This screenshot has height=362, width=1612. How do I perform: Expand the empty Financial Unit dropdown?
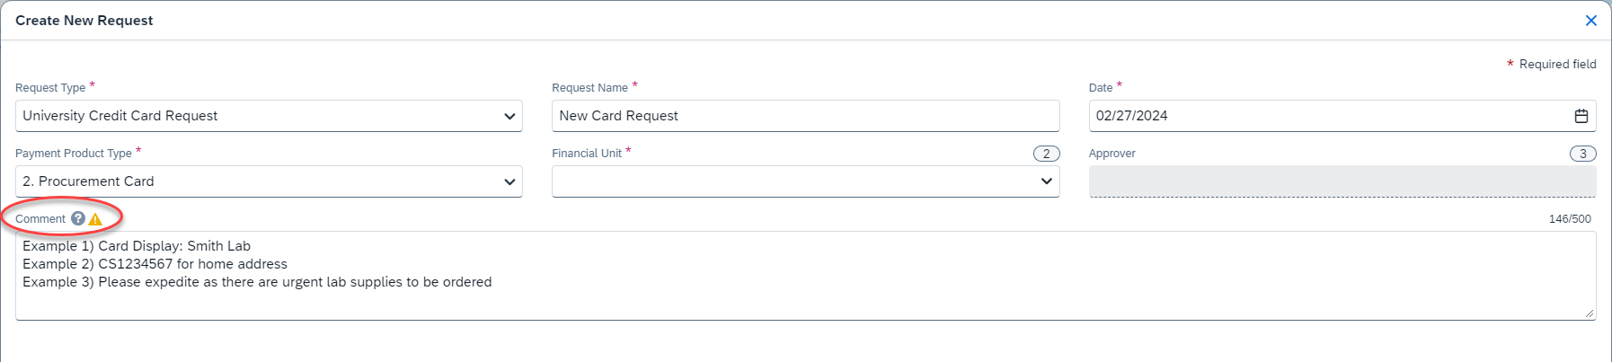click(1046, 181)
